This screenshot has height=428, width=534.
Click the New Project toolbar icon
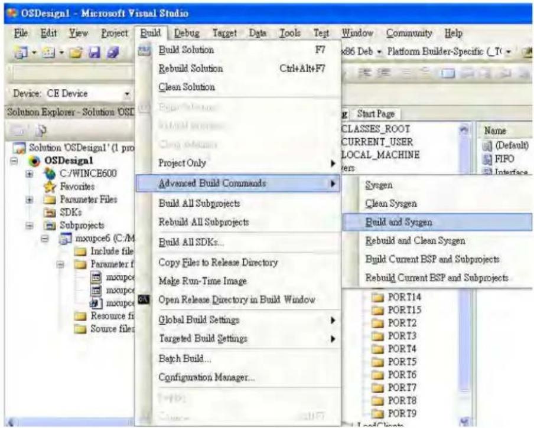click(x=21, y=53)
